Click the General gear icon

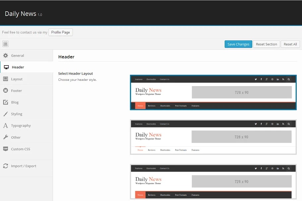point(5,56)
